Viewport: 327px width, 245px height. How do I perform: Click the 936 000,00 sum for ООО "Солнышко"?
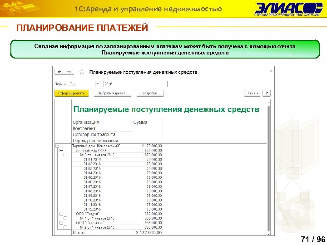click(153, 223)
